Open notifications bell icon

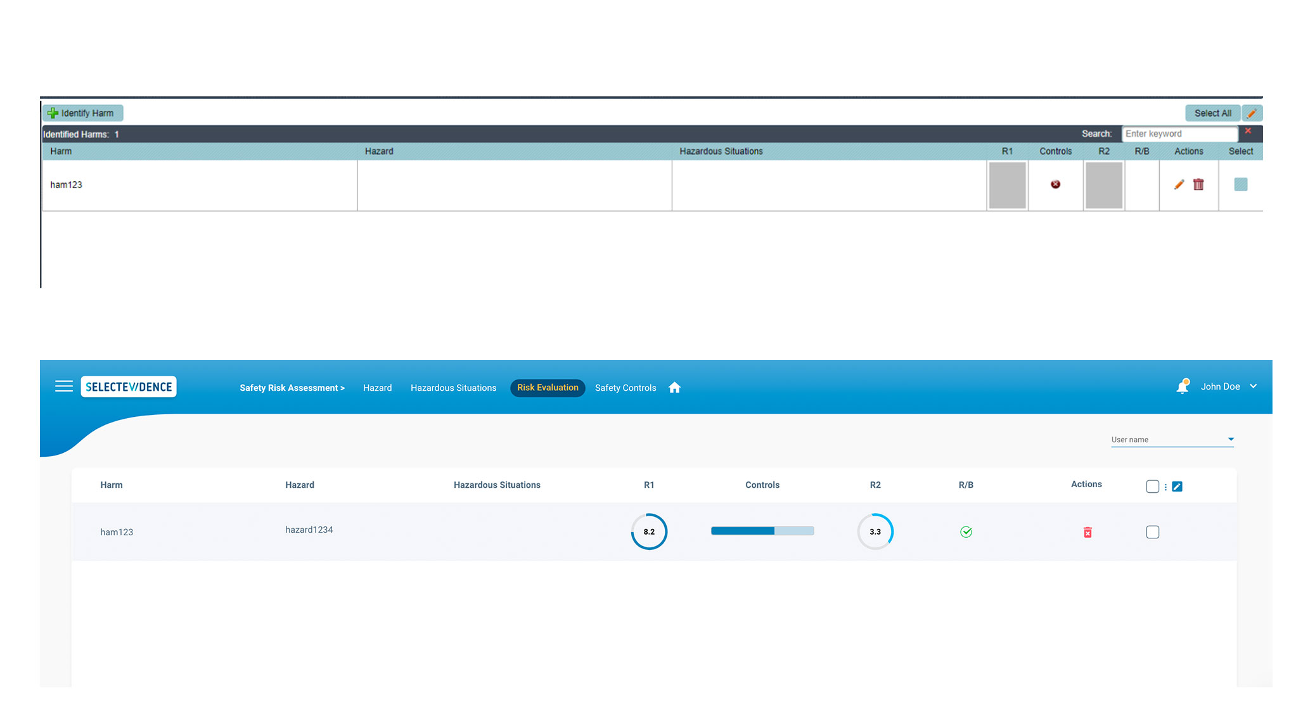point(1182,387)
